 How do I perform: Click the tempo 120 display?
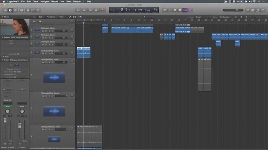tap(140, 10)
